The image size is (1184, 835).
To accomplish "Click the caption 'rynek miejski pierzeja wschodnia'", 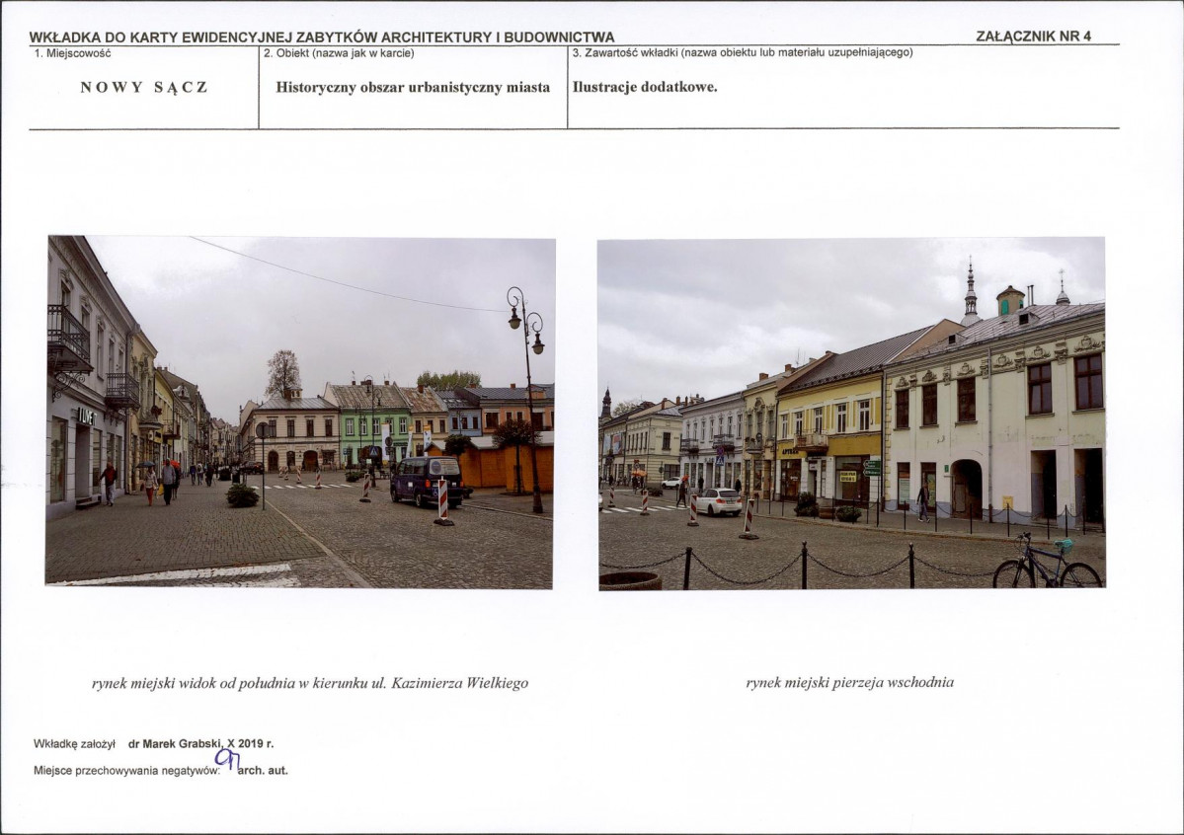I will [x=850, y=682].
